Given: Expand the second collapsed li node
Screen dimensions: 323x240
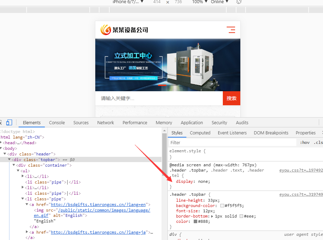Looking at the screenshot, I should coord(23,187).
